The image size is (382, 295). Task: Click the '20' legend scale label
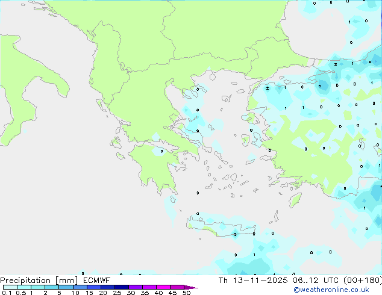point(103,293)
